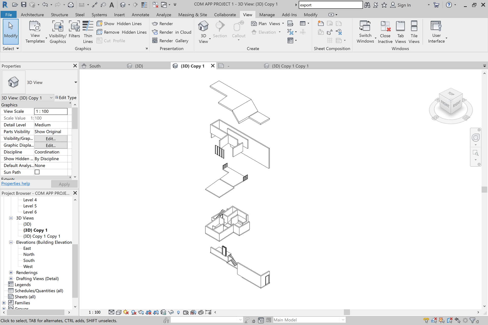Close the Properties palette
Viewport: 488px width, 325px height.
75,66
